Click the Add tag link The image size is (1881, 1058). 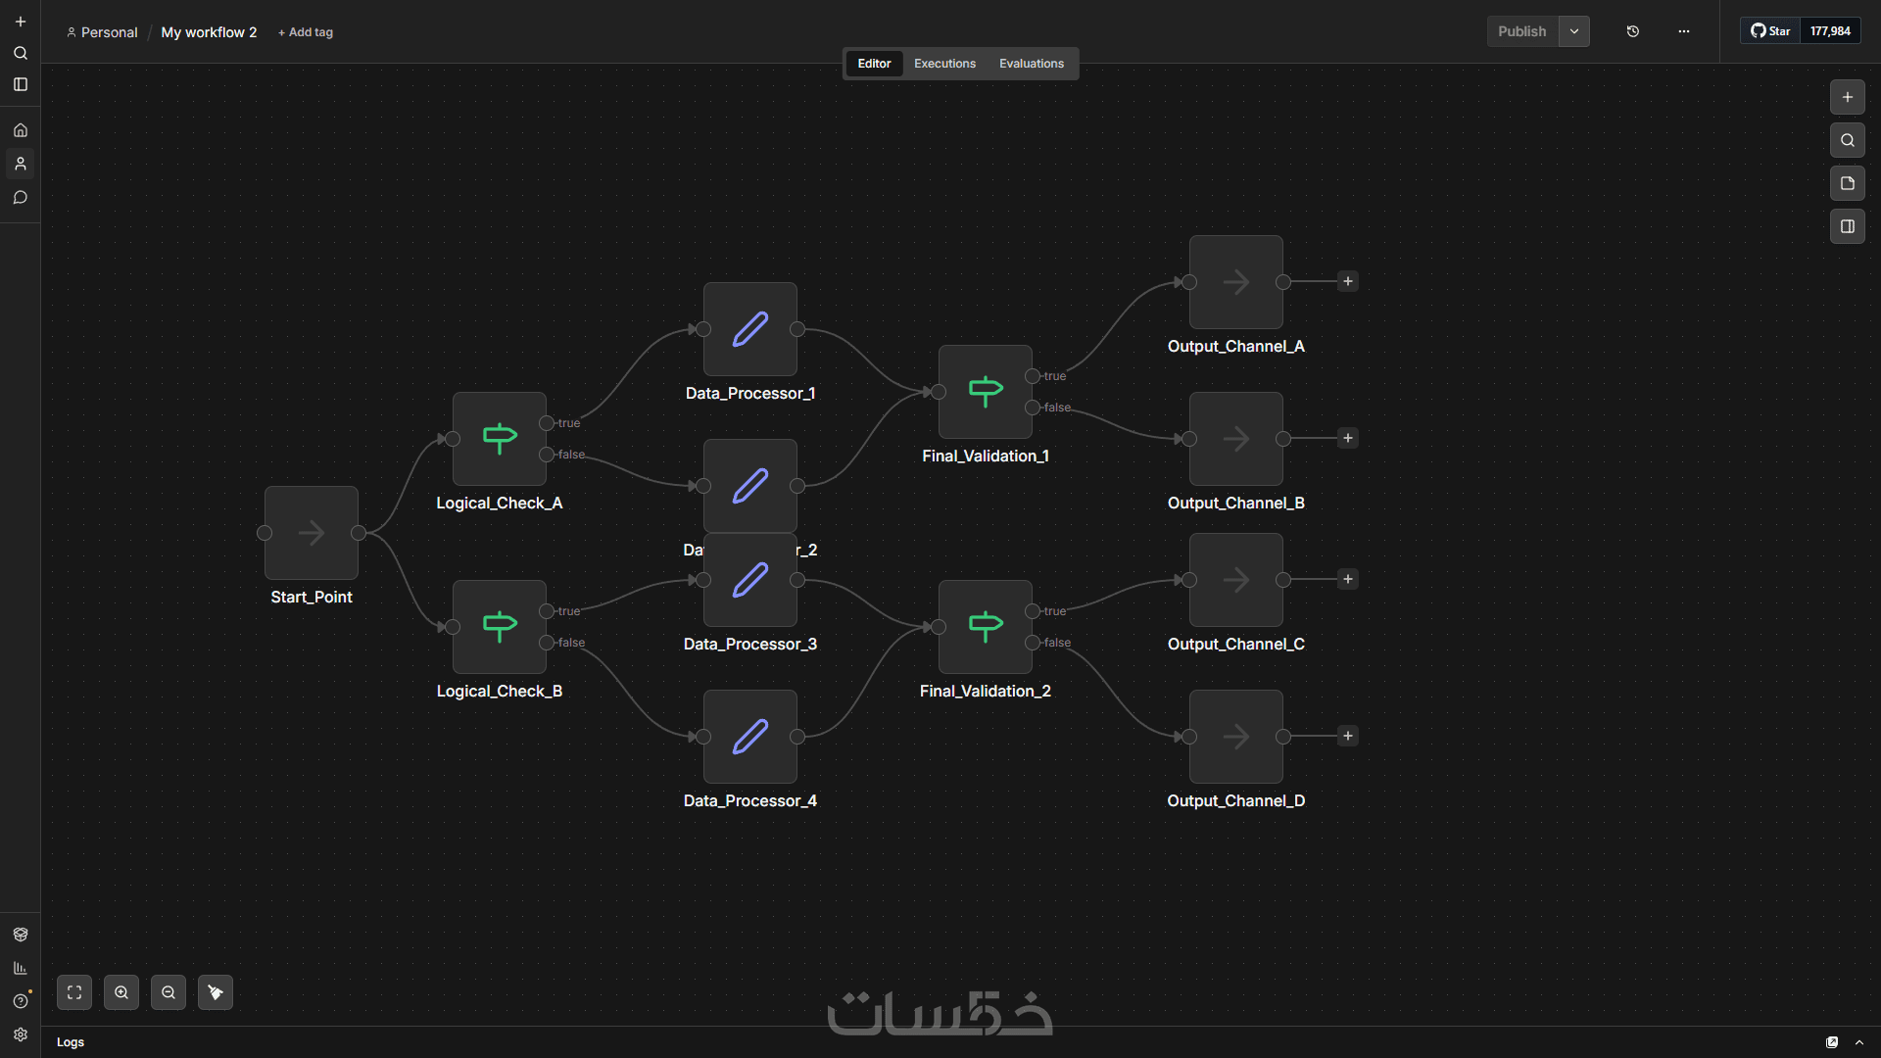(306, 32)
